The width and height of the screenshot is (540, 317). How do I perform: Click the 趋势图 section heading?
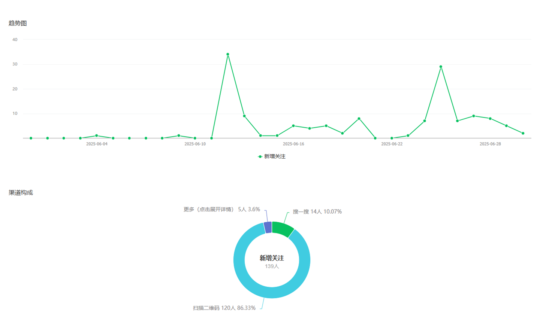coord(18,23)
